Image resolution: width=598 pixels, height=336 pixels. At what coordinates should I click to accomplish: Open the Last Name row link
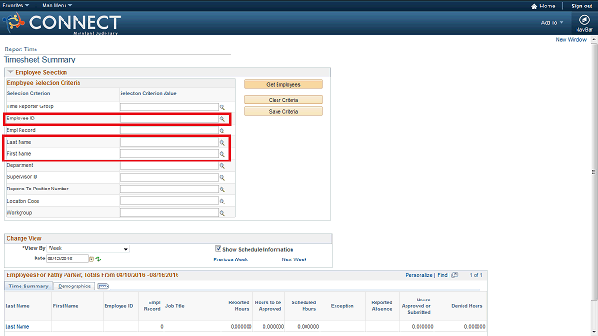pos(17,327)
